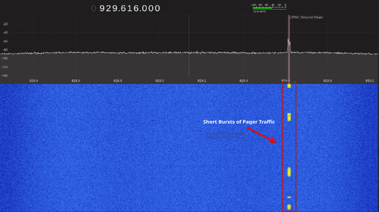379x212 pixels.
Task: Click the thin short yellow burst in waterfall
Action: click(x=289, y=197)
